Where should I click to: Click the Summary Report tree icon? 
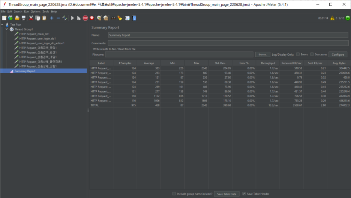(12, 71)
